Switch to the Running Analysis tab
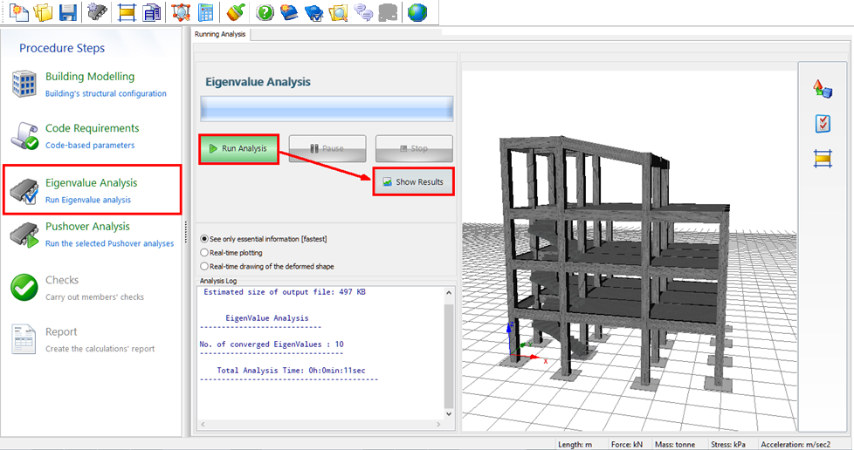 click(x=221, y=34)
